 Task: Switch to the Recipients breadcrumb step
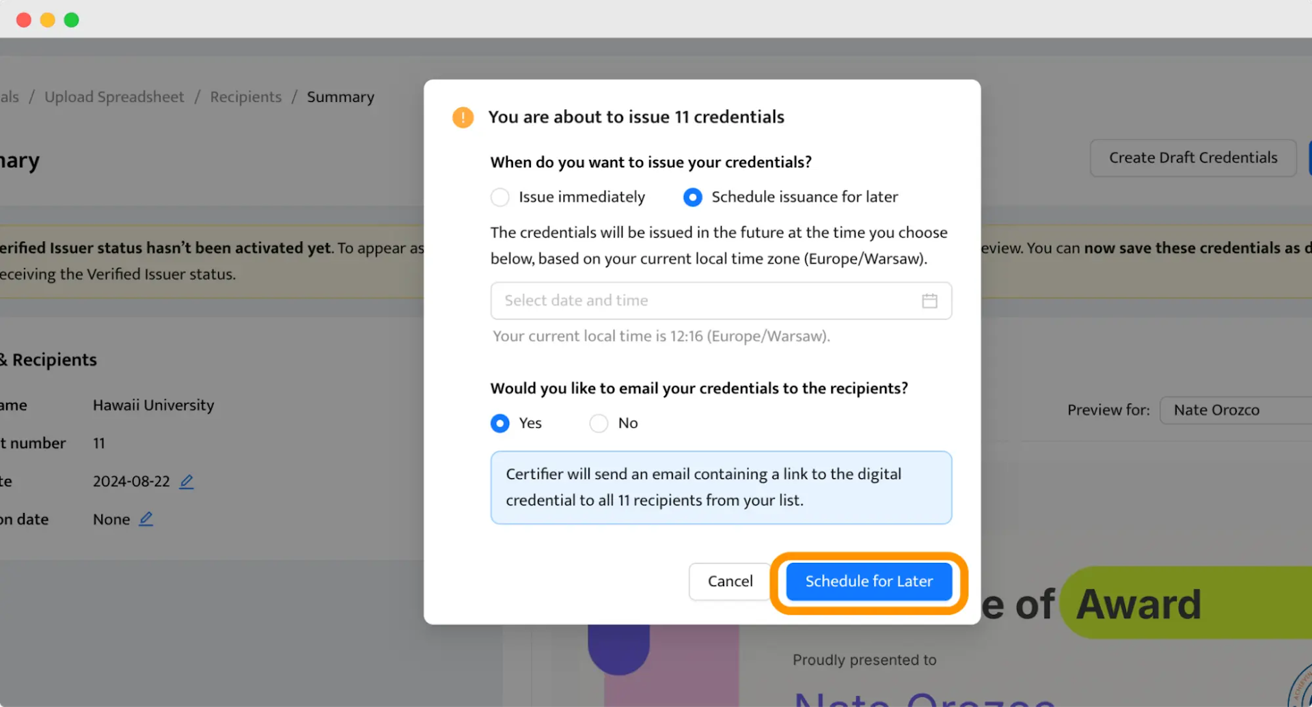pos(245,96)
